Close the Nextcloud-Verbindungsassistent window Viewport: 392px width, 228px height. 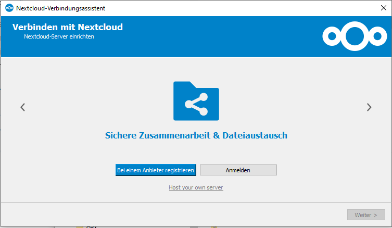pos(384,8)
